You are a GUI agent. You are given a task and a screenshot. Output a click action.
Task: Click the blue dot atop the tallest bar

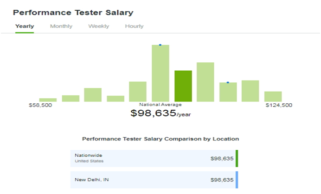[x=160, y=45]
